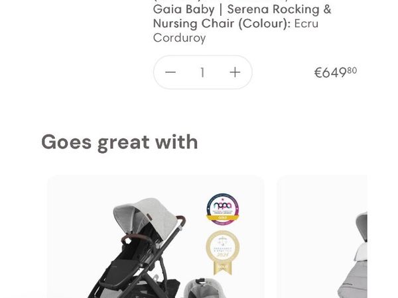
Task: Open the partially visible second product card
Action: (322, 236)
